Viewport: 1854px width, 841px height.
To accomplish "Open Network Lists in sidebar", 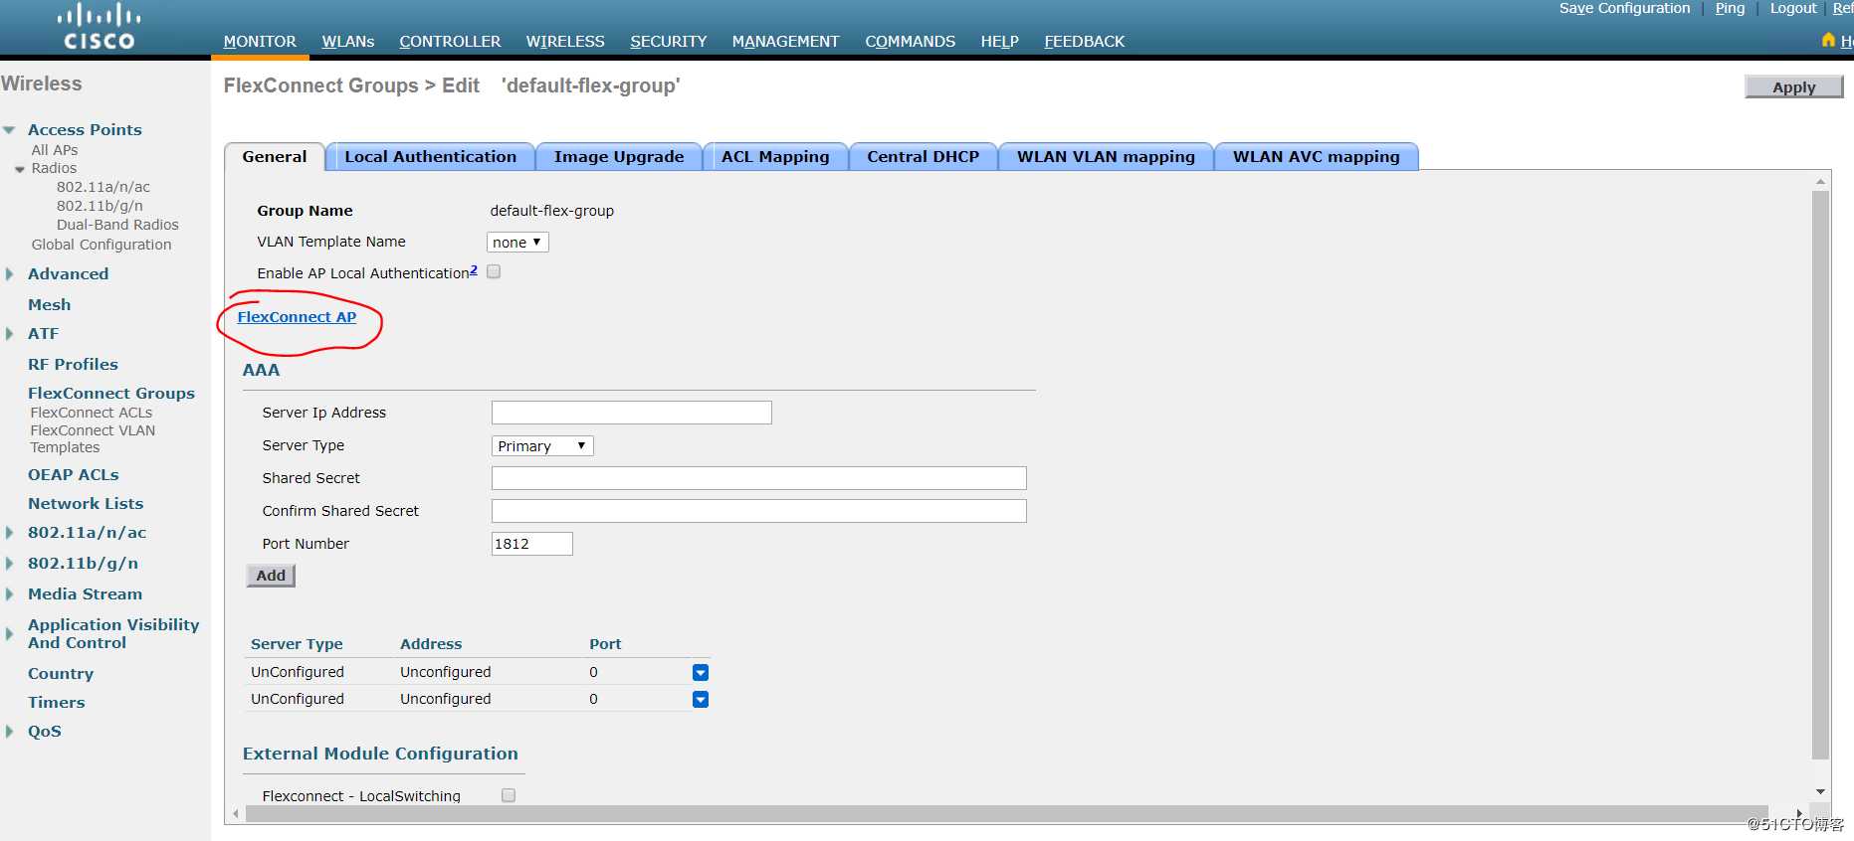I will (x=86, y=504).
